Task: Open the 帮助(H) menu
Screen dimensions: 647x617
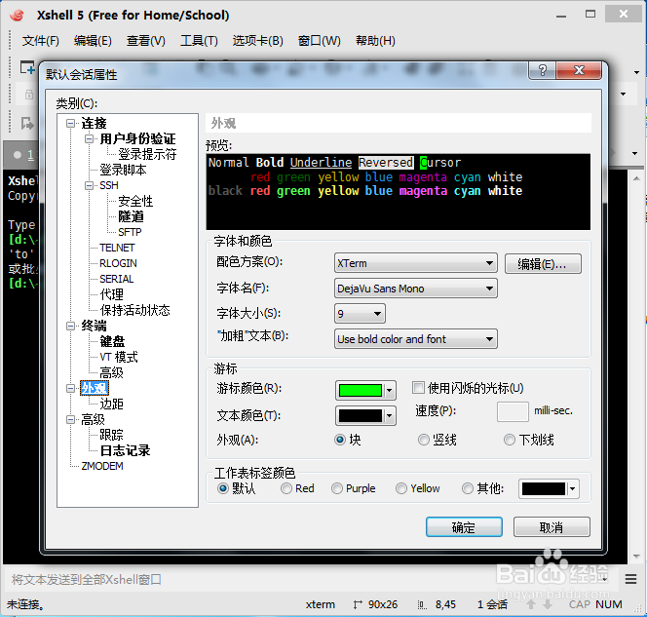Action: point(375,41)
